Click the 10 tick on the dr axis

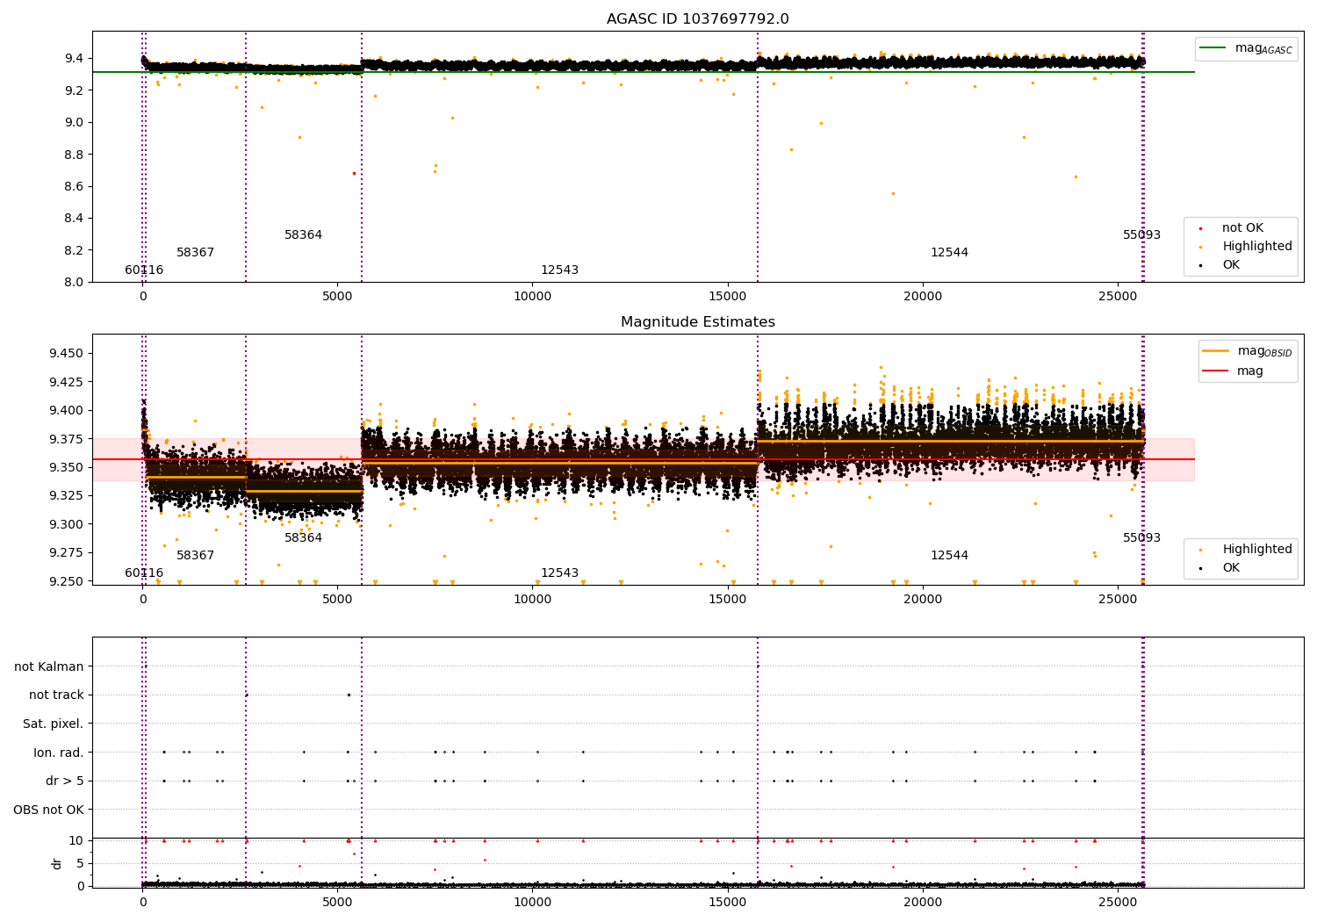coord(76,841)
